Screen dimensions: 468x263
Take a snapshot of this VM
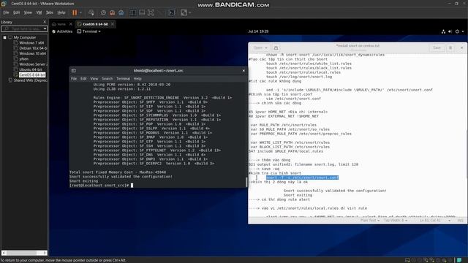[x=103, y=12]
